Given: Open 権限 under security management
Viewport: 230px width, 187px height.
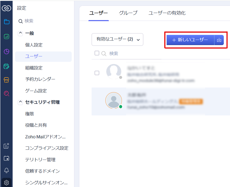Looking at the screenshot, I should [x=30, y=114].
